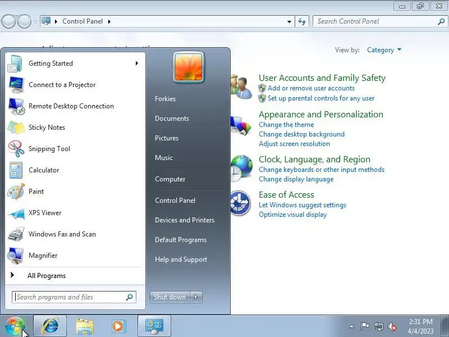Open the Calculator icon
The width and height of the screenshot is (449, 337).
coord(16,170)
